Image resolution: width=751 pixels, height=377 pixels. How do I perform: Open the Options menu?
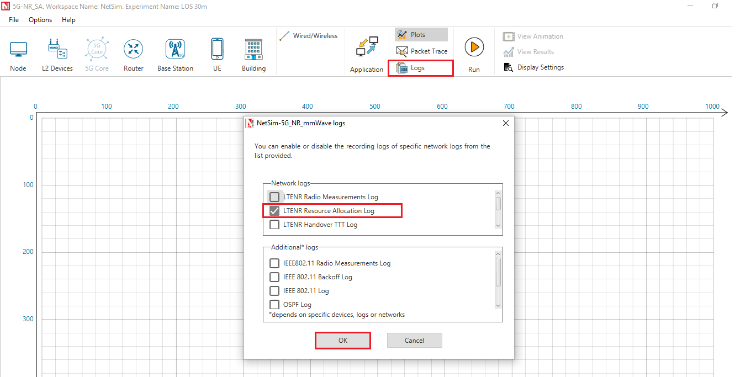[40, 20]
